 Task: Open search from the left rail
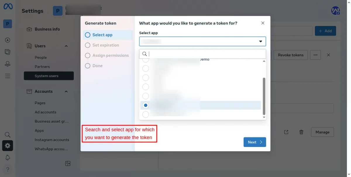[7, 135]
